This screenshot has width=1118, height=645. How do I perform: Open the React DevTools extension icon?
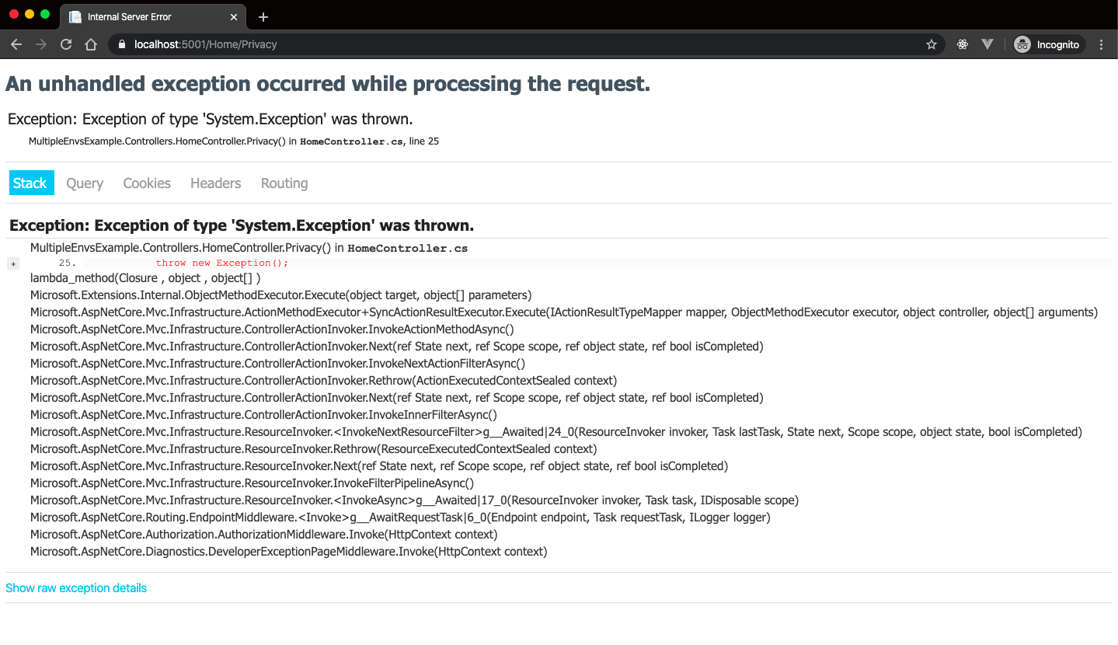coord(963,44)
